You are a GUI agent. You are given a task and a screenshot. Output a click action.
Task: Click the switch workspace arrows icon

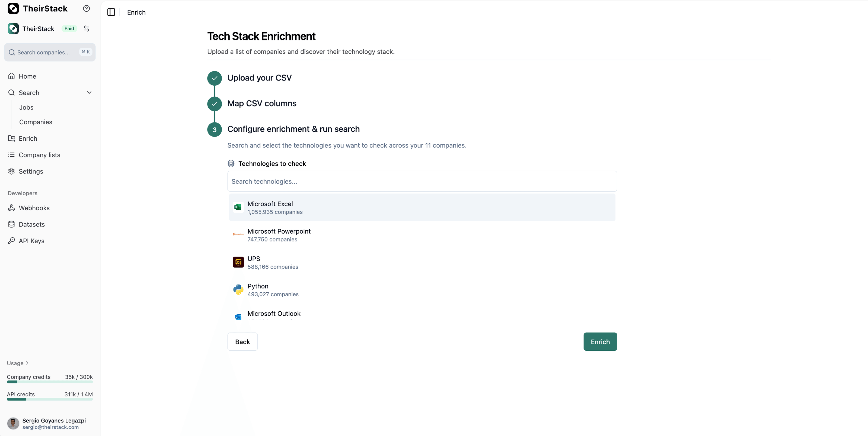click(x=86, y=29)
